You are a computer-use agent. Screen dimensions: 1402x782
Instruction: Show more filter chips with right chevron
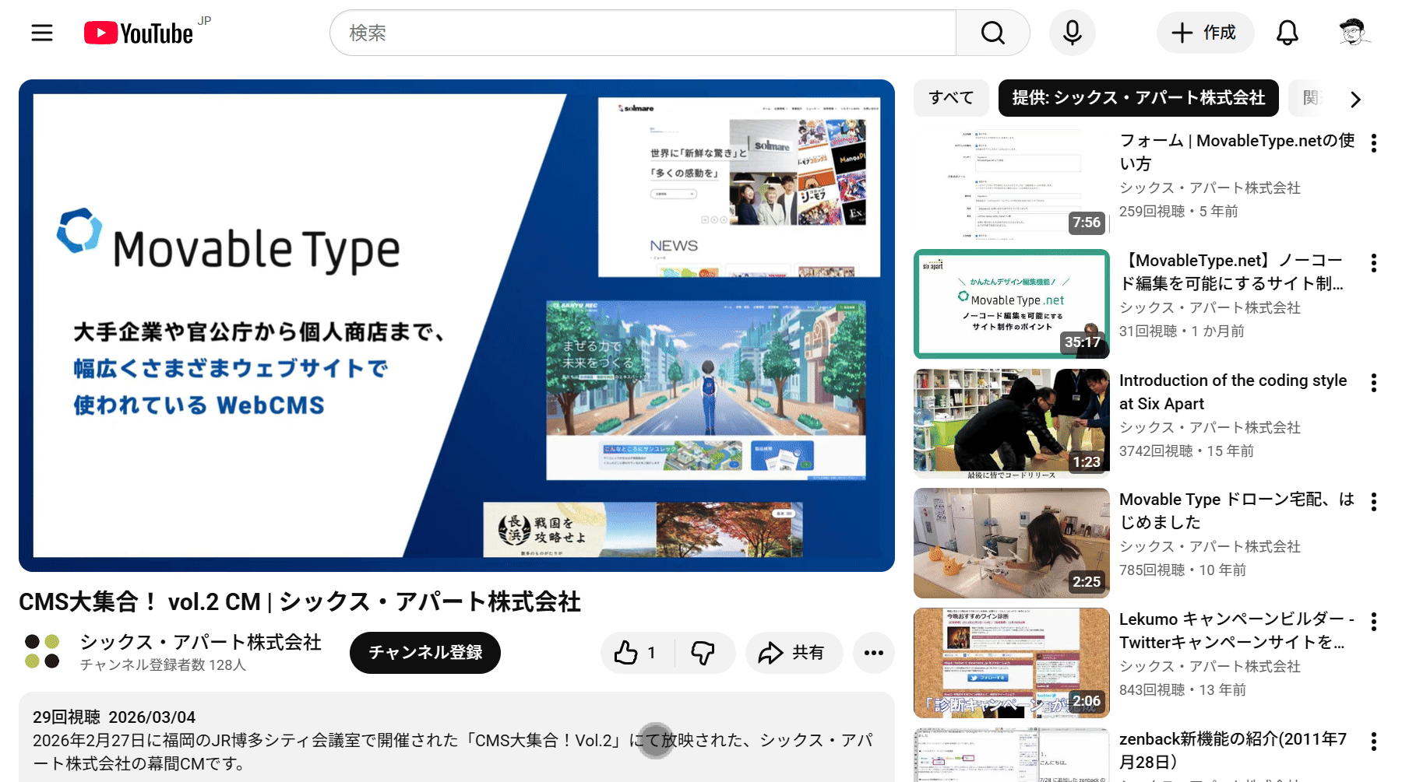[x=1355, y=99]
